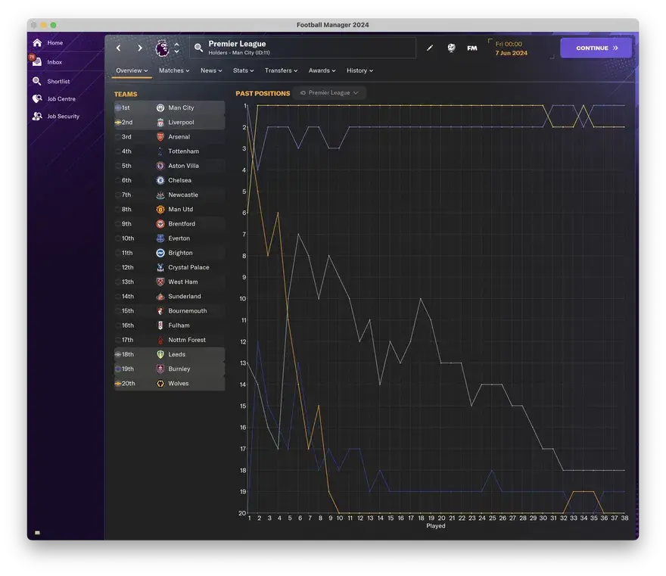666x576 pixels.
Task: Open Past Positions Premier League selector
Action: (329, 93)
